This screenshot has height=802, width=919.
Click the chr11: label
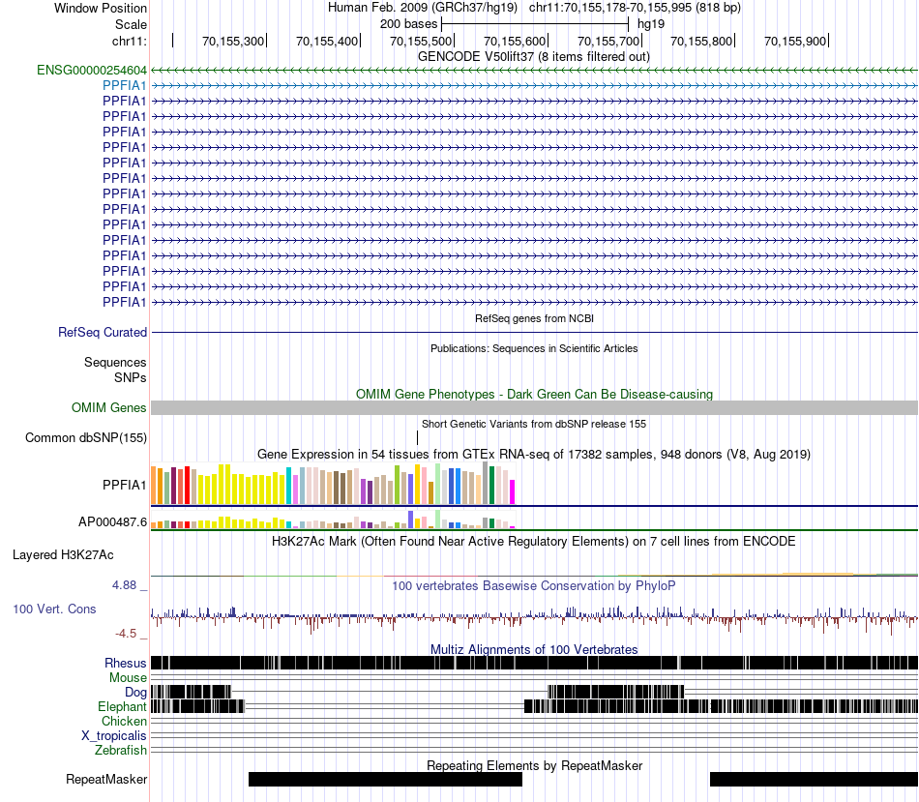click(130, 41)
